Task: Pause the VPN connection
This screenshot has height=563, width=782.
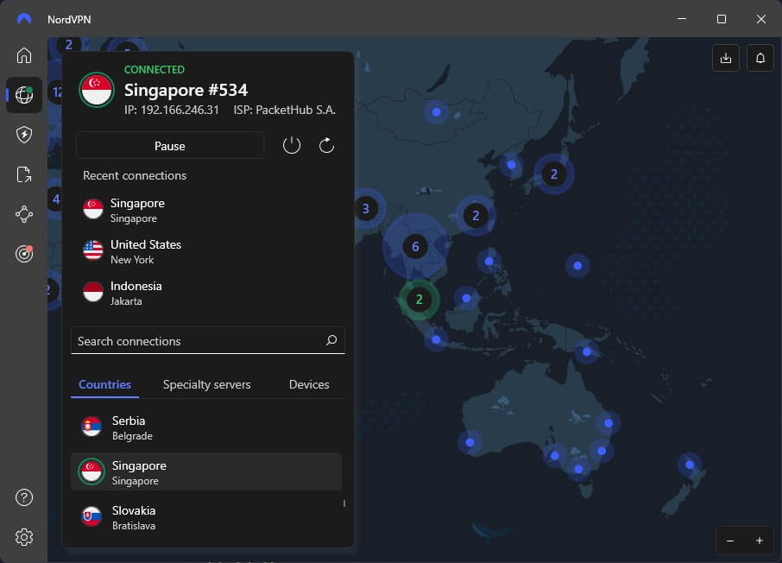Action: 170,146
